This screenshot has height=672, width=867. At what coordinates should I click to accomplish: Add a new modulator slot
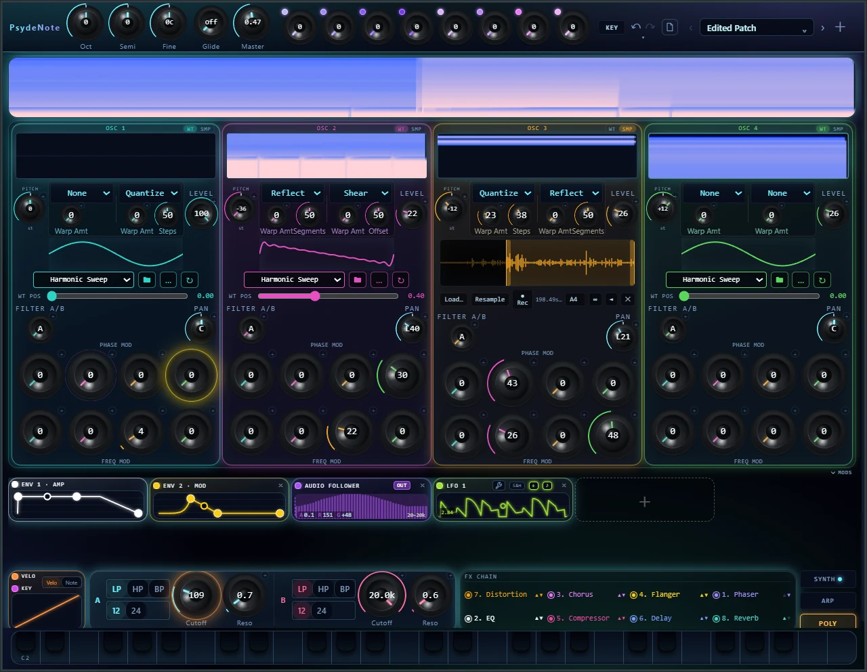[645, 501]
